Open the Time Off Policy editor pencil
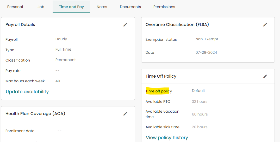 click(x=265, y=76)
